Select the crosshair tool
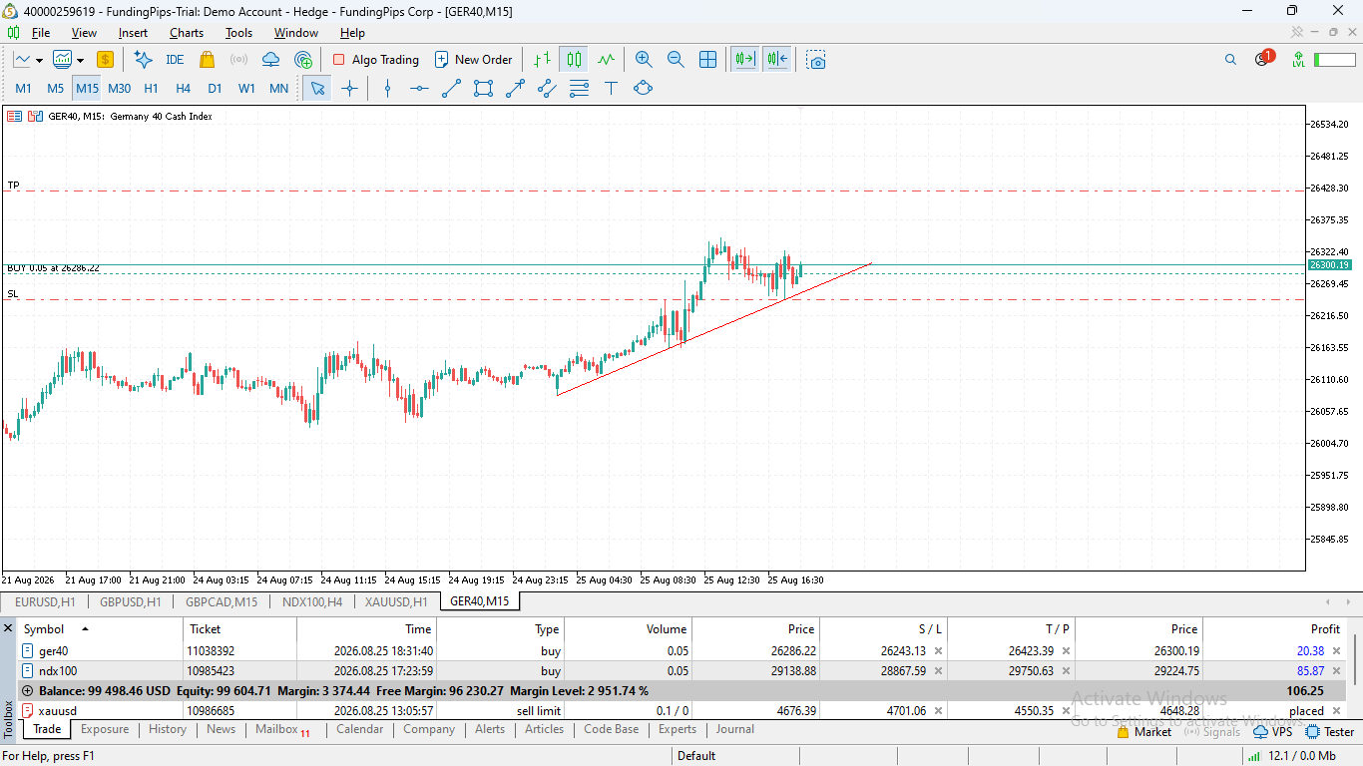The image size is (1363, 766). (x=349, y=88)
